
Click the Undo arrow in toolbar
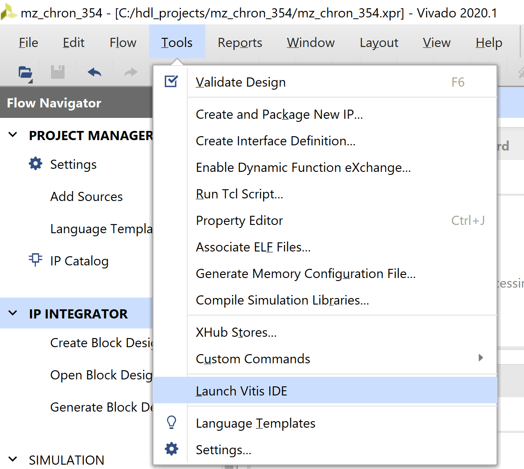[94, 72]
